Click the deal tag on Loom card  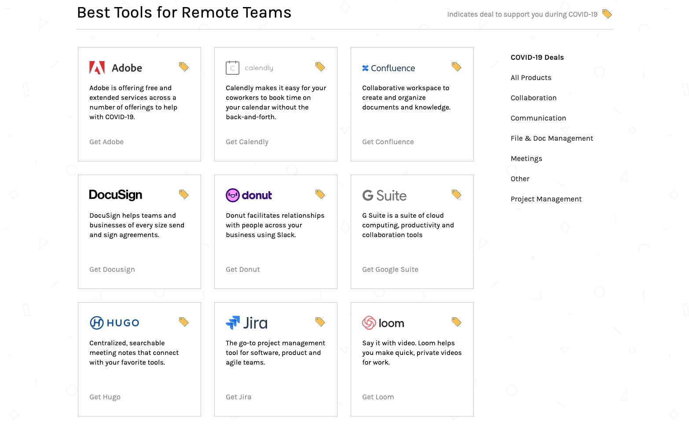[457, 322]
